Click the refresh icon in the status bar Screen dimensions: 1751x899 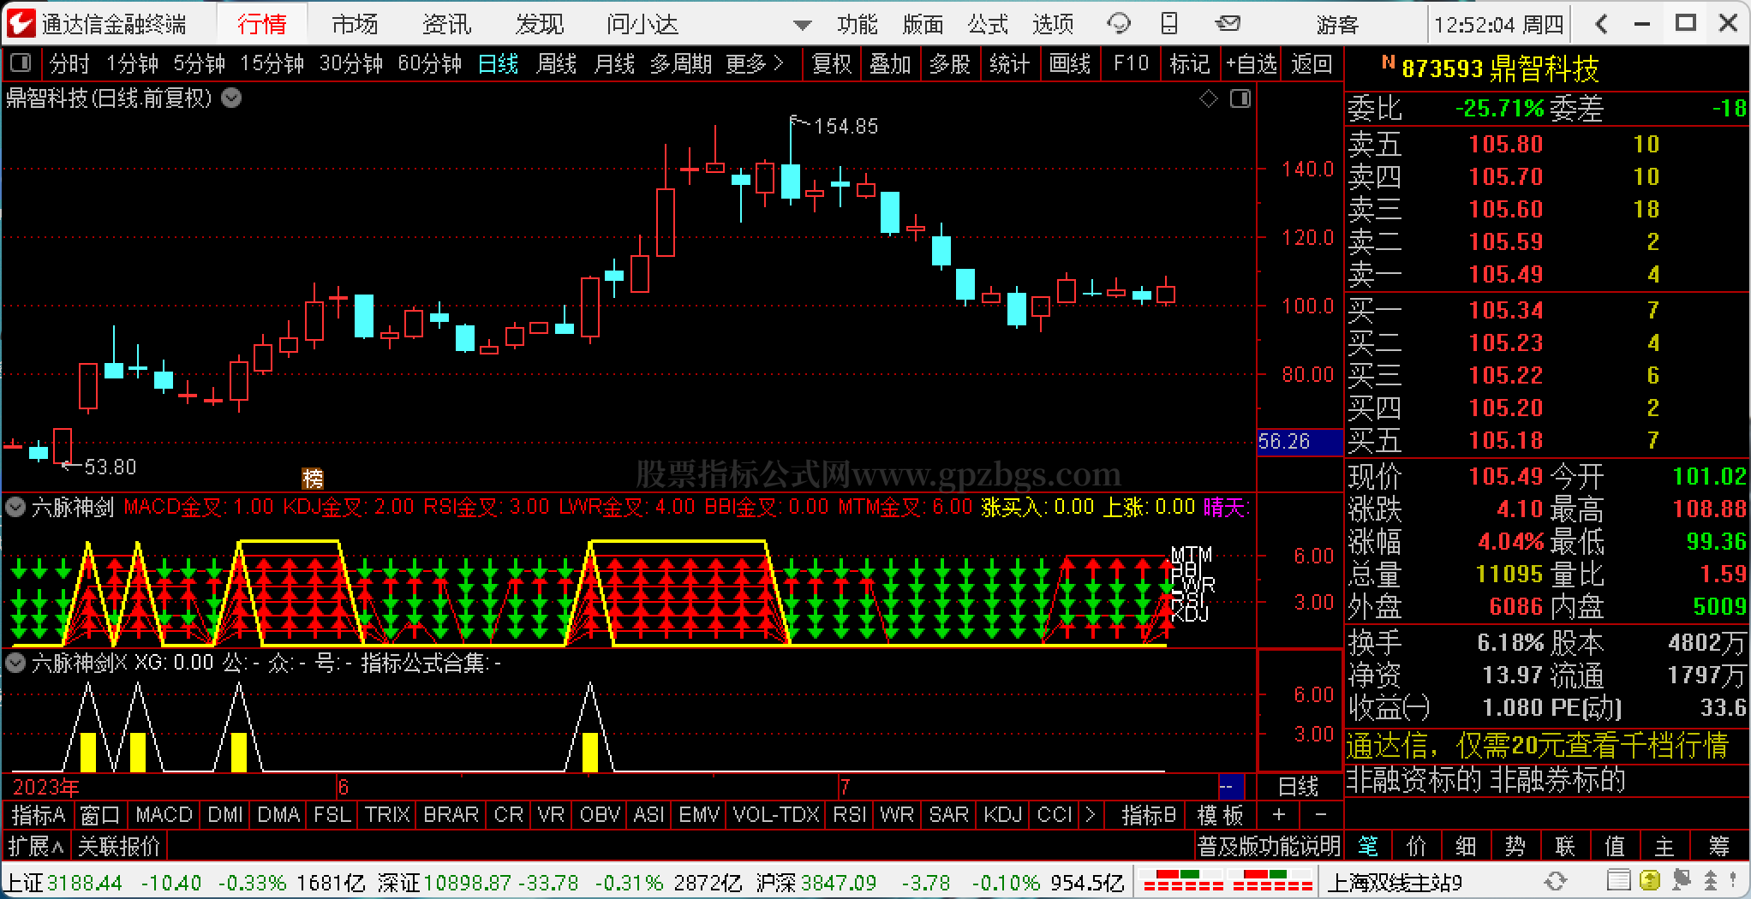click(x=1556, y=881)
